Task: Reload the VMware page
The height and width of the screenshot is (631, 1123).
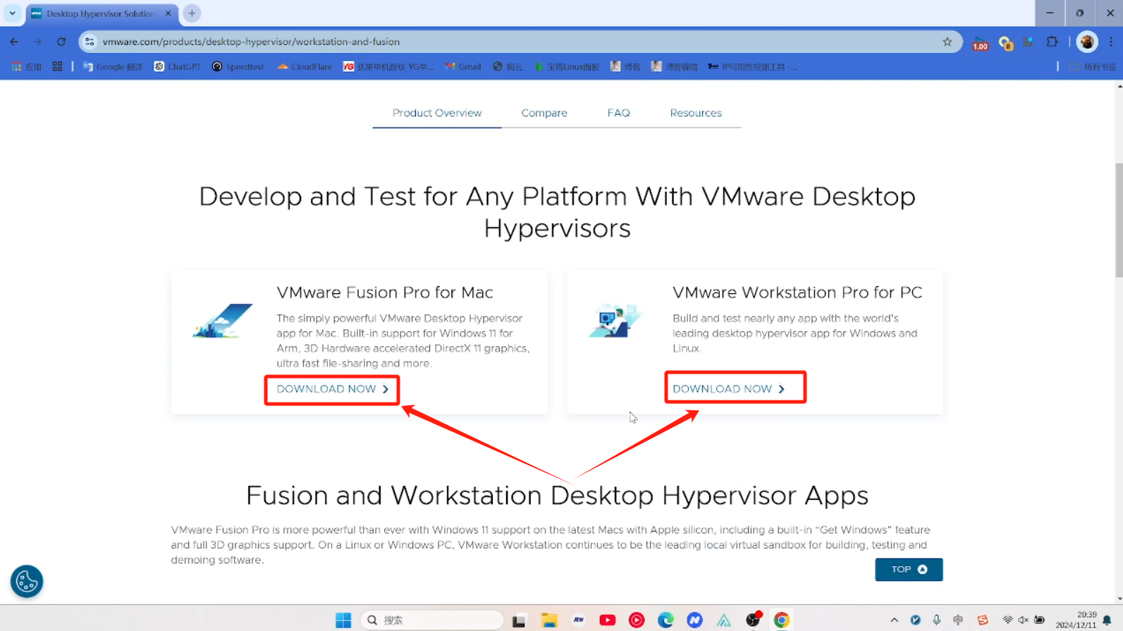Action: (61, 42)
